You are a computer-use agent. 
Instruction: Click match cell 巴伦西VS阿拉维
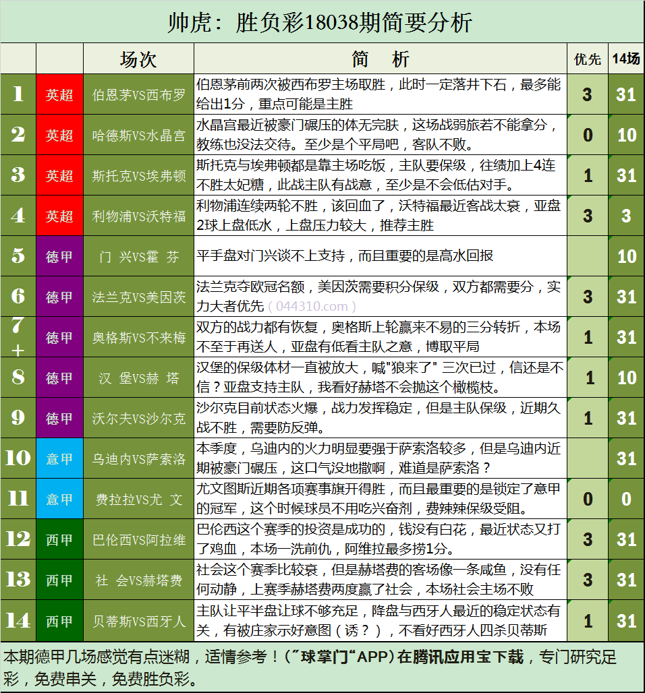138,539
